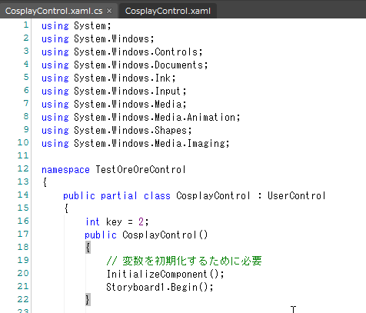Place the cursor on 'System.Windows.Controls;'
This screenshot has width=366, height=313.
[x=138, y=52]
